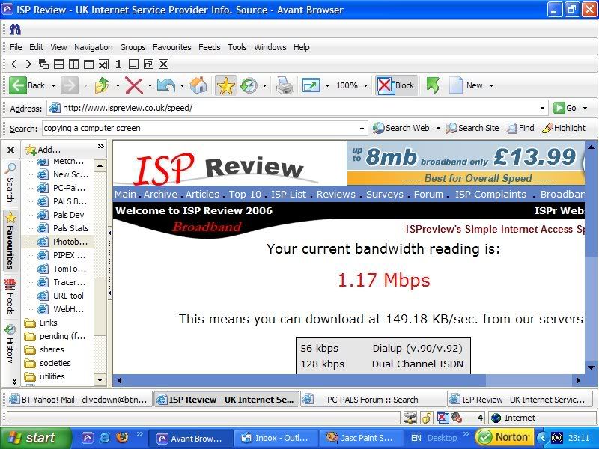The height and width of the screenshot is (449, 599).
Task: Open the Pals Stats favourite
Action: pyautogui.click(x=70, y=228)
